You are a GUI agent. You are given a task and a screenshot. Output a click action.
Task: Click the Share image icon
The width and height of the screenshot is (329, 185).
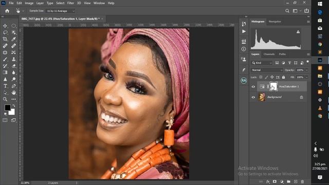(306, 11)
